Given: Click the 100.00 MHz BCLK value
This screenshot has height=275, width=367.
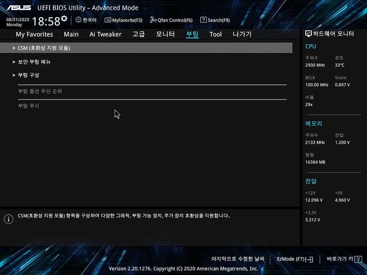Looking at the screenshot, I should 317,85.
